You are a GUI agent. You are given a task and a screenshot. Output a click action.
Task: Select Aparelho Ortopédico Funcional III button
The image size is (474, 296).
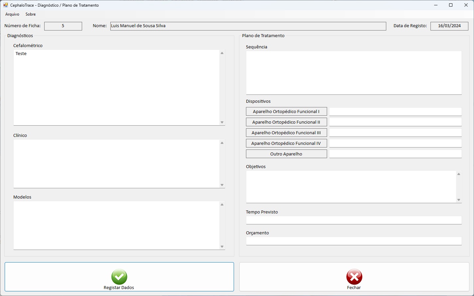(286, 133)
